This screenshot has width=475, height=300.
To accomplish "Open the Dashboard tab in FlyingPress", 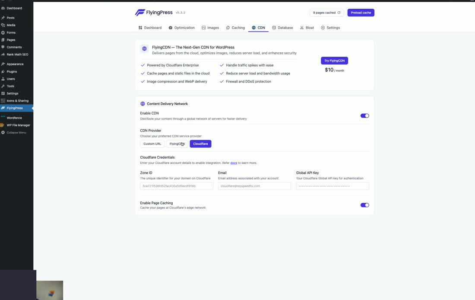I will coord(150,28).
